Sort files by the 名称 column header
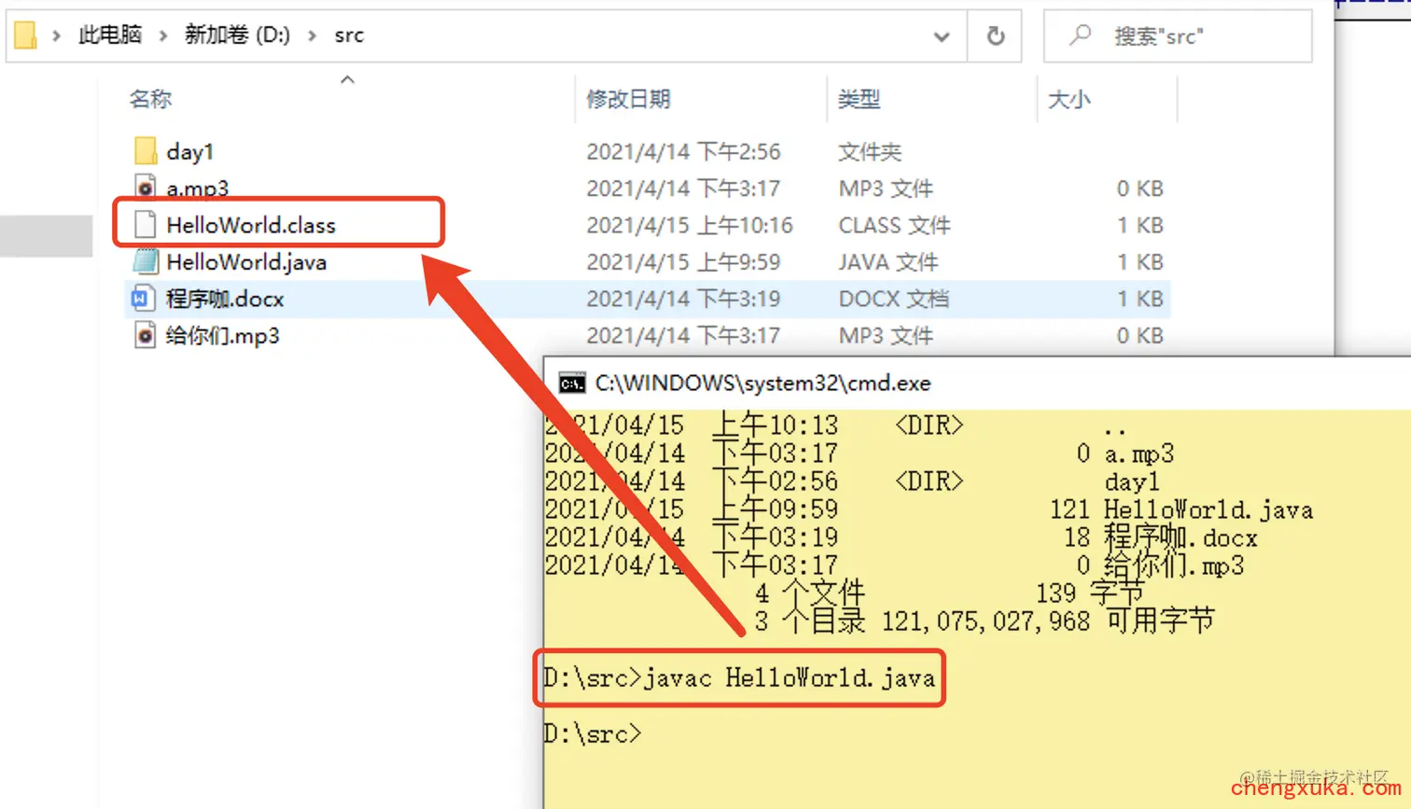 point(150,99)
